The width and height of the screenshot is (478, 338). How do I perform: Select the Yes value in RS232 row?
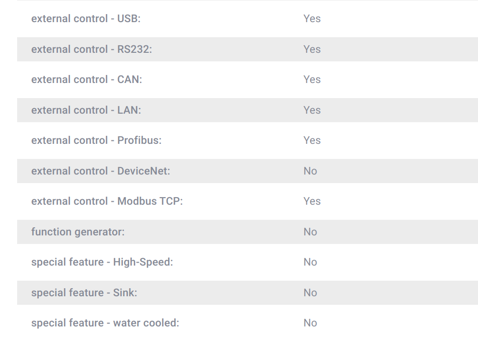pyautogui.click(x=312, y=49)
